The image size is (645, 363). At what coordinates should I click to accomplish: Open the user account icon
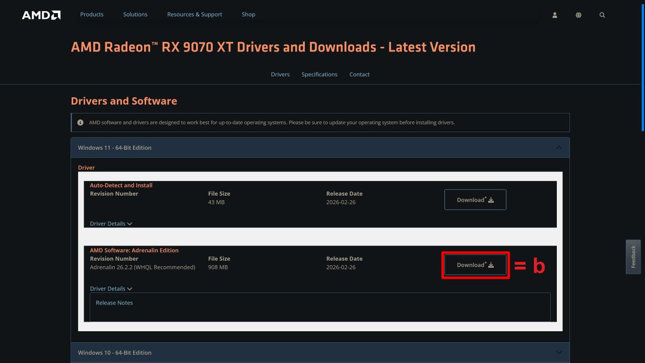[555, 15]
